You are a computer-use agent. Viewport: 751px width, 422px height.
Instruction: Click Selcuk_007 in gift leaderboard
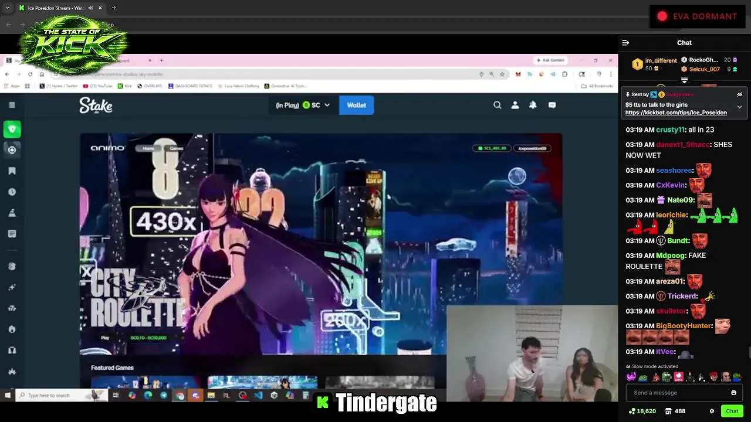704,69
